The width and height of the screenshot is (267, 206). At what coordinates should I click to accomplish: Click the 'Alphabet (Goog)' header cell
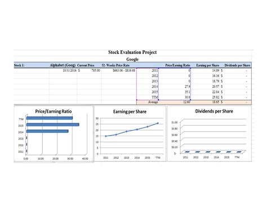pos(63,65)
